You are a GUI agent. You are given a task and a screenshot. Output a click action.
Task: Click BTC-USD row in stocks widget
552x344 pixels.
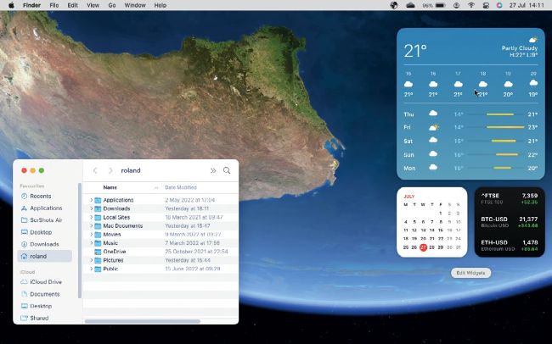pos(510,222)
